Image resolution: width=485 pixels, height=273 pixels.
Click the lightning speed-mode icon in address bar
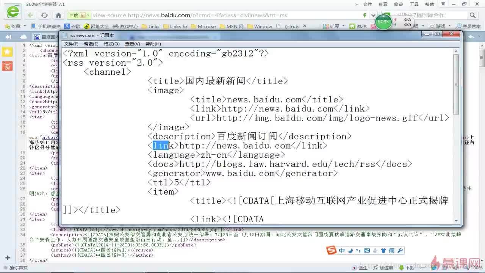[x=365, y=16]
